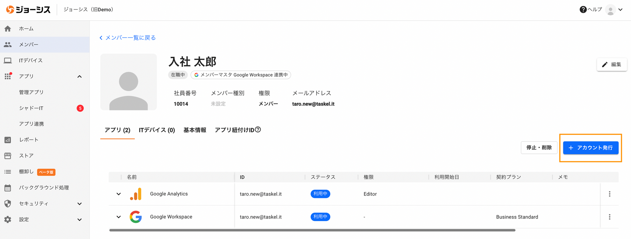Collapse the アプリ sidebar section
631x239 pixels.
click(x=80, y=77)
